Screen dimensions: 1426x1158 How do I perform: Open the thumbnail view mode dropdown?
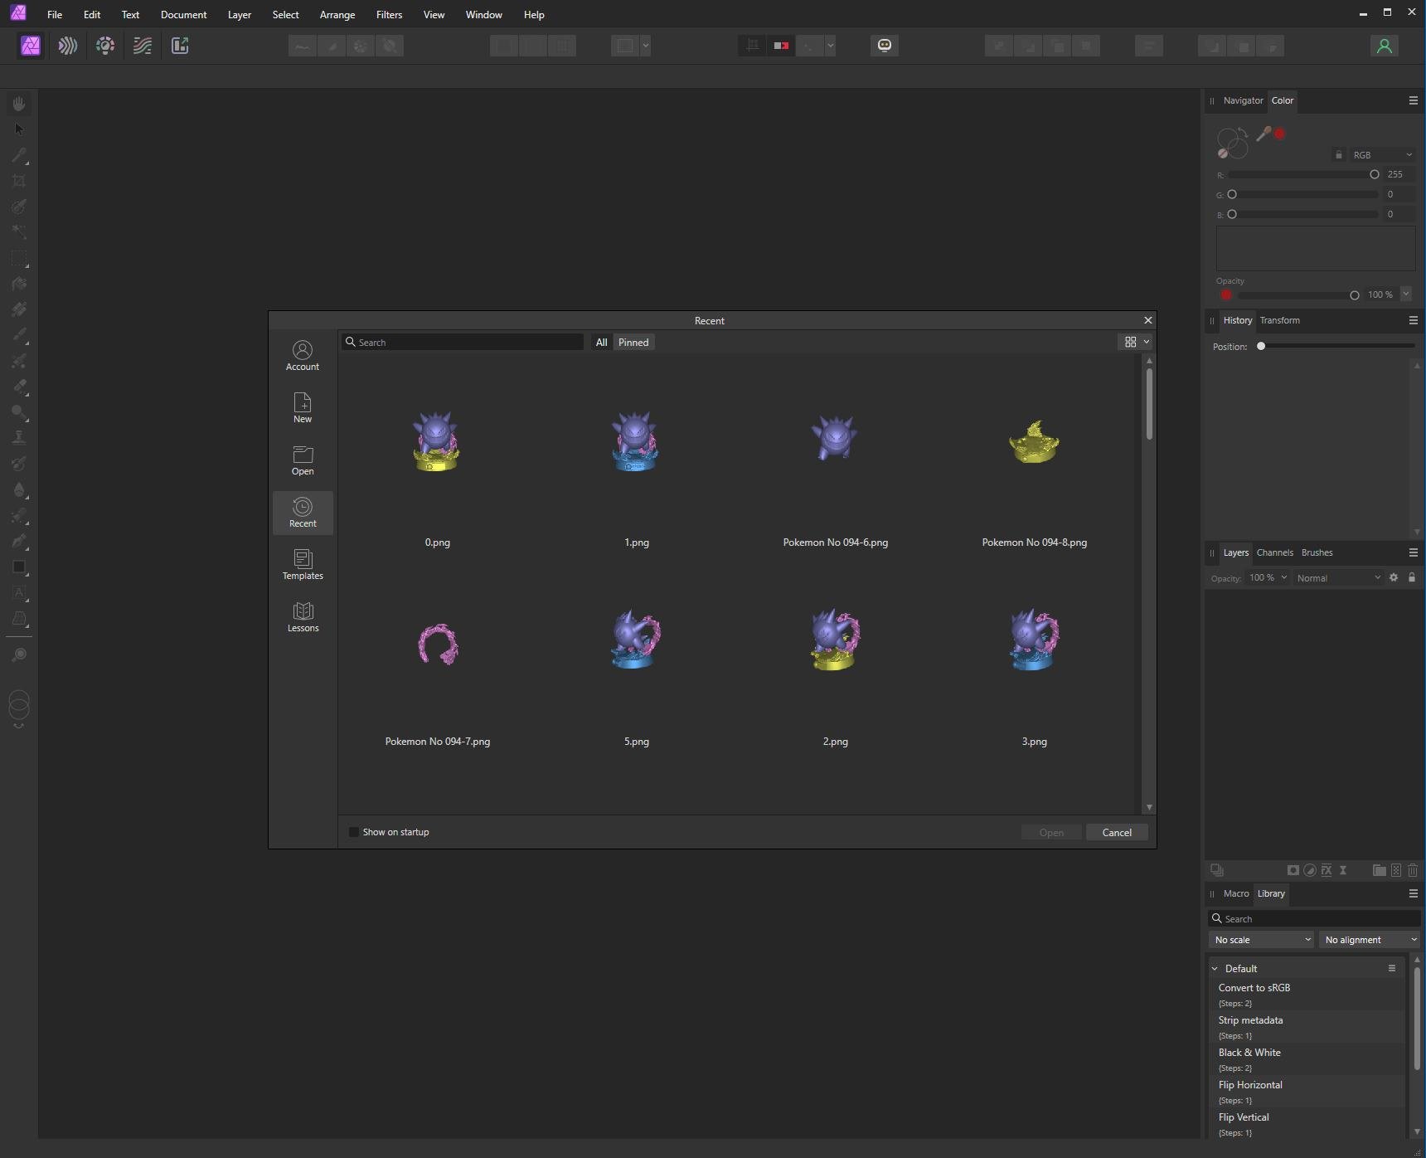coord(1136,342)
